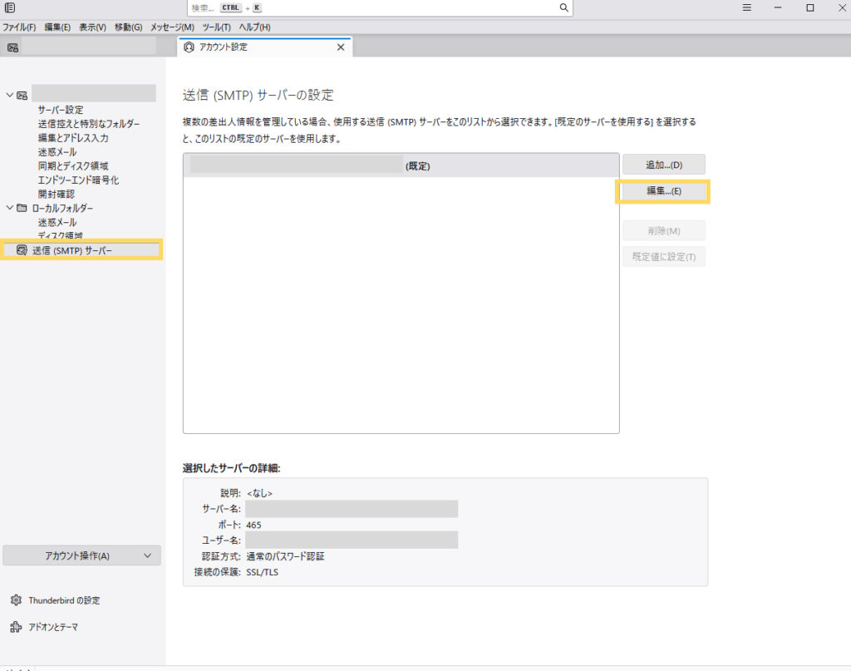Close the アカウント設定 tab
Viewport: 851px width, 671px height.
pos(340,47)
